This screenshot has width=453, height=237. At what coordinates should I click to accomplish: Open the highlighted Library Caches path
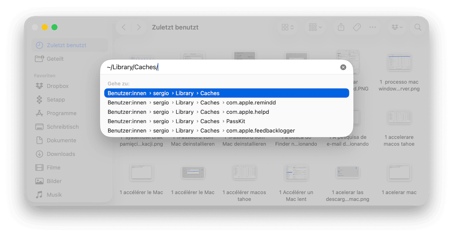[x=226, y=93]
